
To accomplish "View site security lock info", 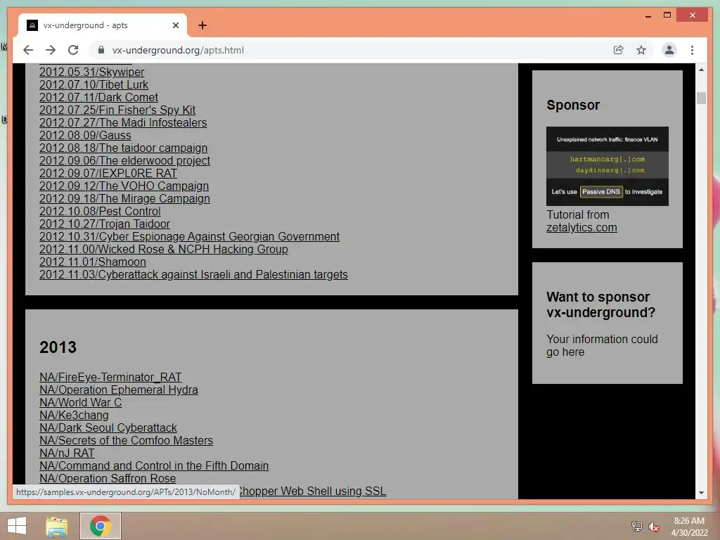I will click(101, 50).
